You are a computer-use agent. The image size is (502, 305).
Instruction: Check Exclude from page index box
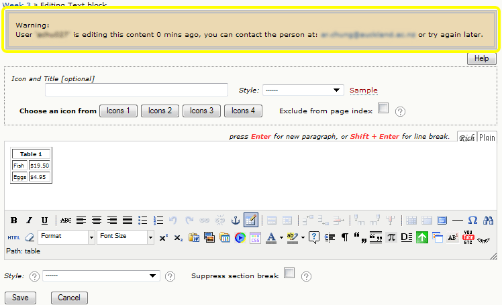click(x=383, y=108)
